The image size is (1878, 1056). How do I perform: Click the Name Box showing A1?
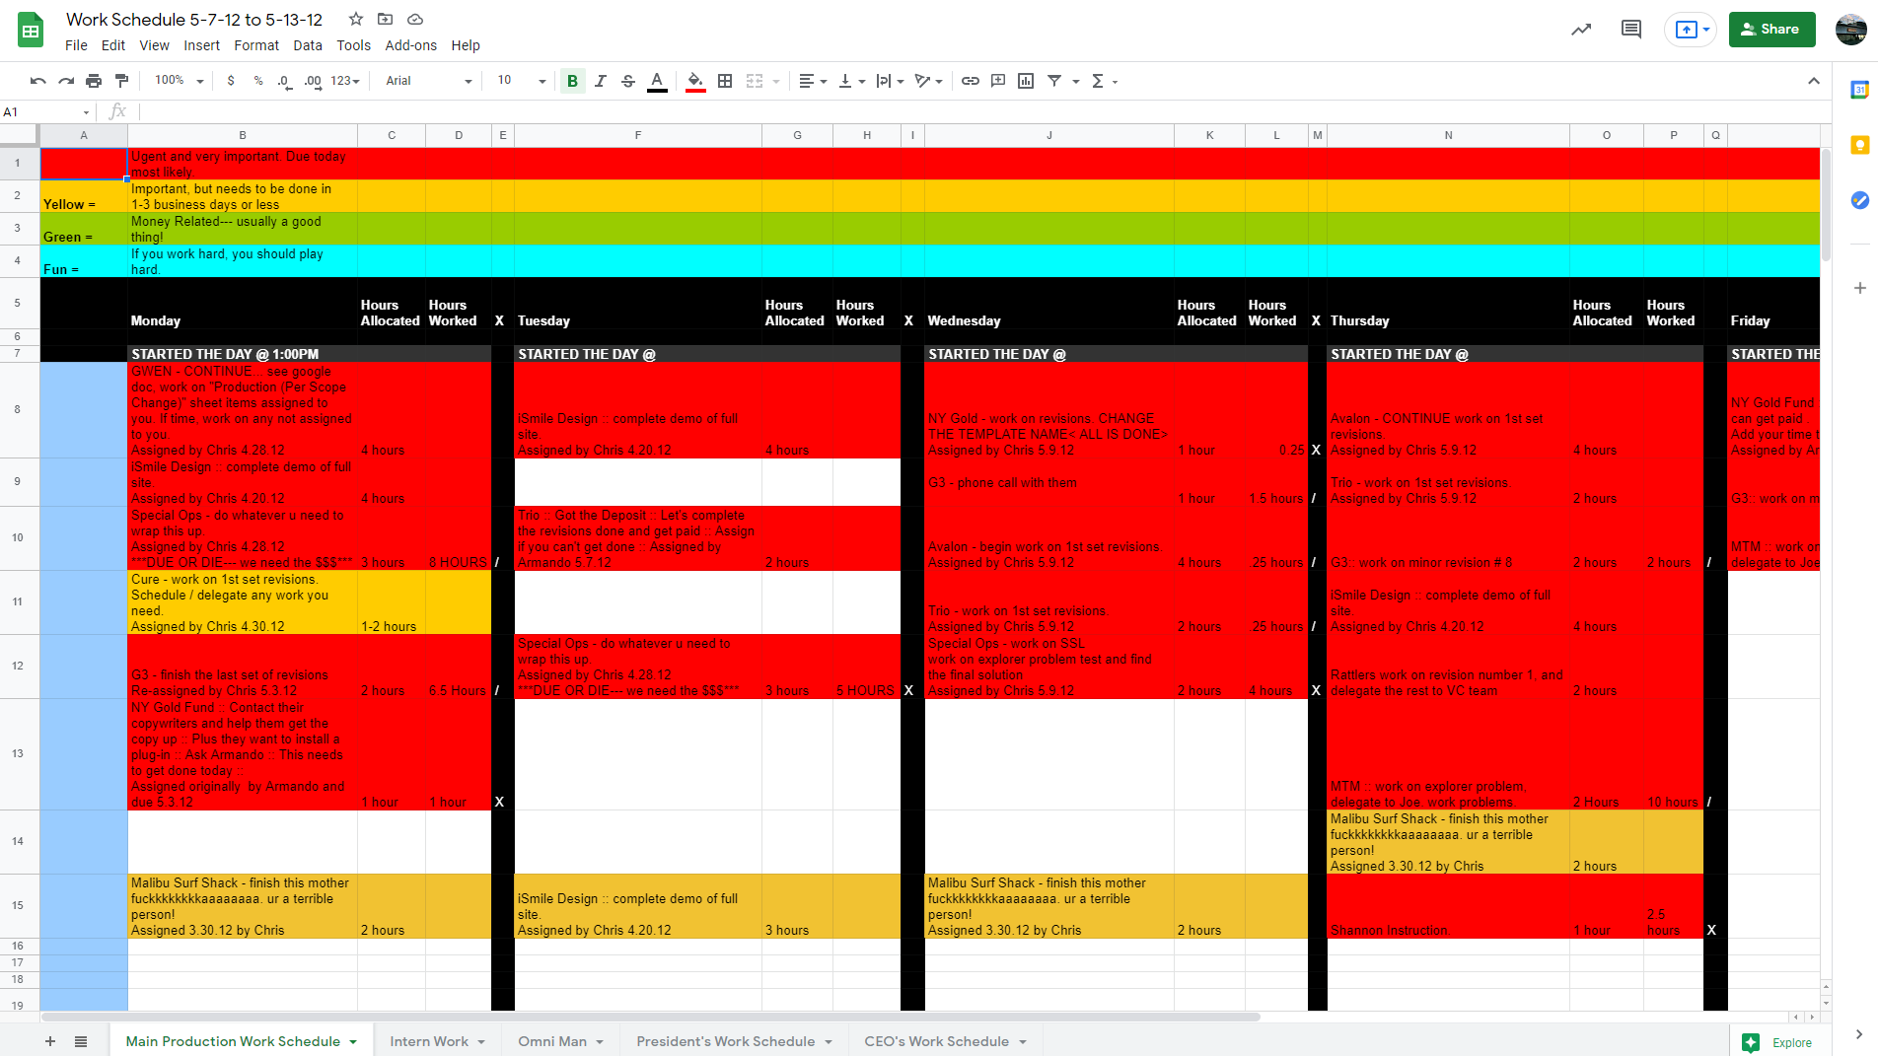[46, 111]
